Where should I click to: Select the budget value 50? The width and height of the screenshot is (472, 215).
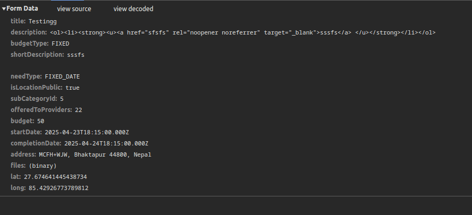click(40, 121)
